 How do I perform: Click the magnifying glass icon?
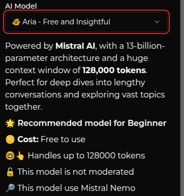coord(10,188)
